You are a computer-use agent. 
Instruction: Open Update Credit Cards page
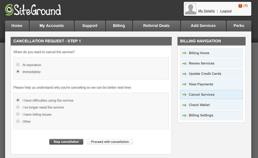pos(211,74)
